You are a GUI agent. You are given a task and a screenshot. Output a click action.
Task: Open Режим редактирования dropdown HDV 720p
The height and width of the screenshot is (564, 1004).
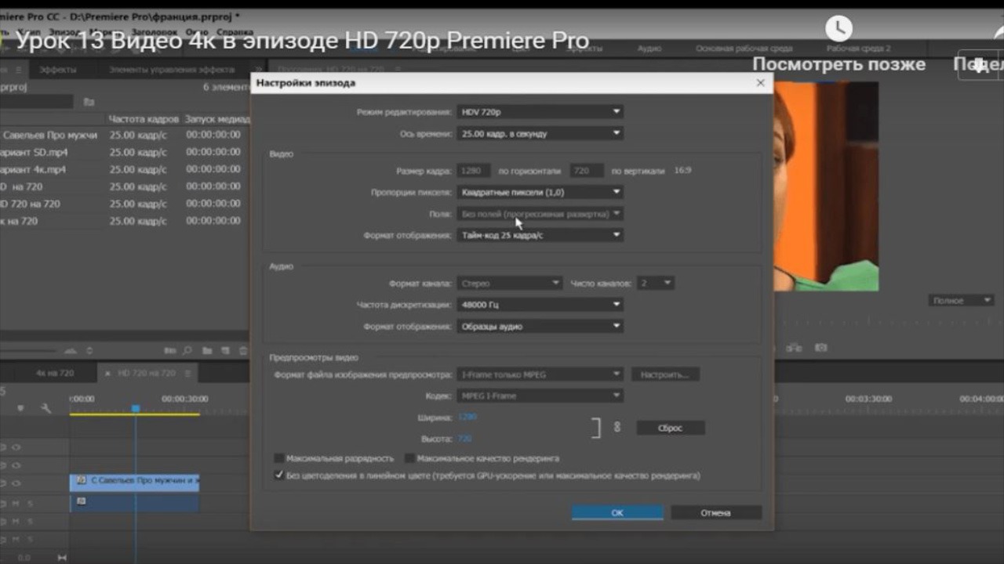coord(540,112)
